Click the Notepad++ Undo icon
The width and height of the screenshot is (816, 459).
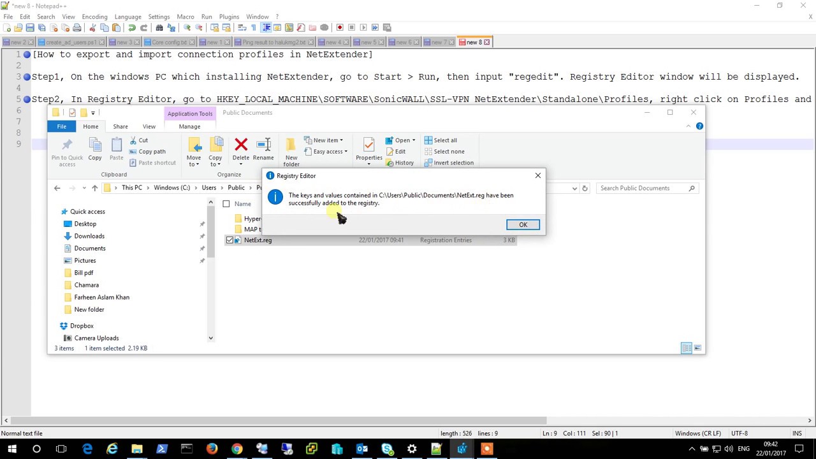click(x=131, y=27)
